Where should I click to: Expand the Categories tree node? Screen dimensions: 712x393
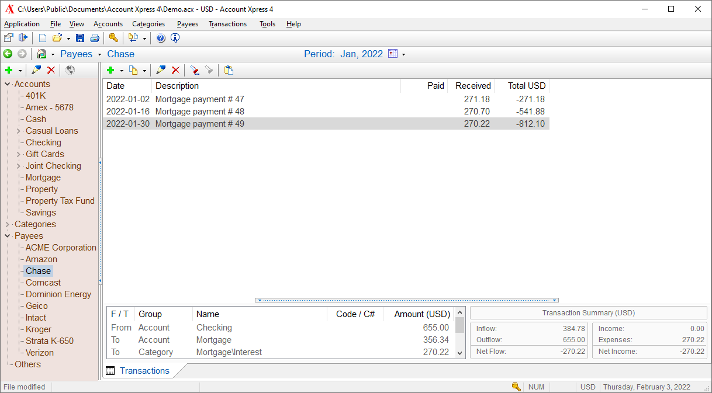tap(8, 224)
